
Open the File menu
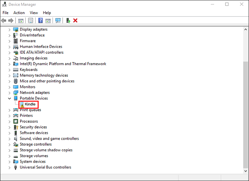pos(6,13)
